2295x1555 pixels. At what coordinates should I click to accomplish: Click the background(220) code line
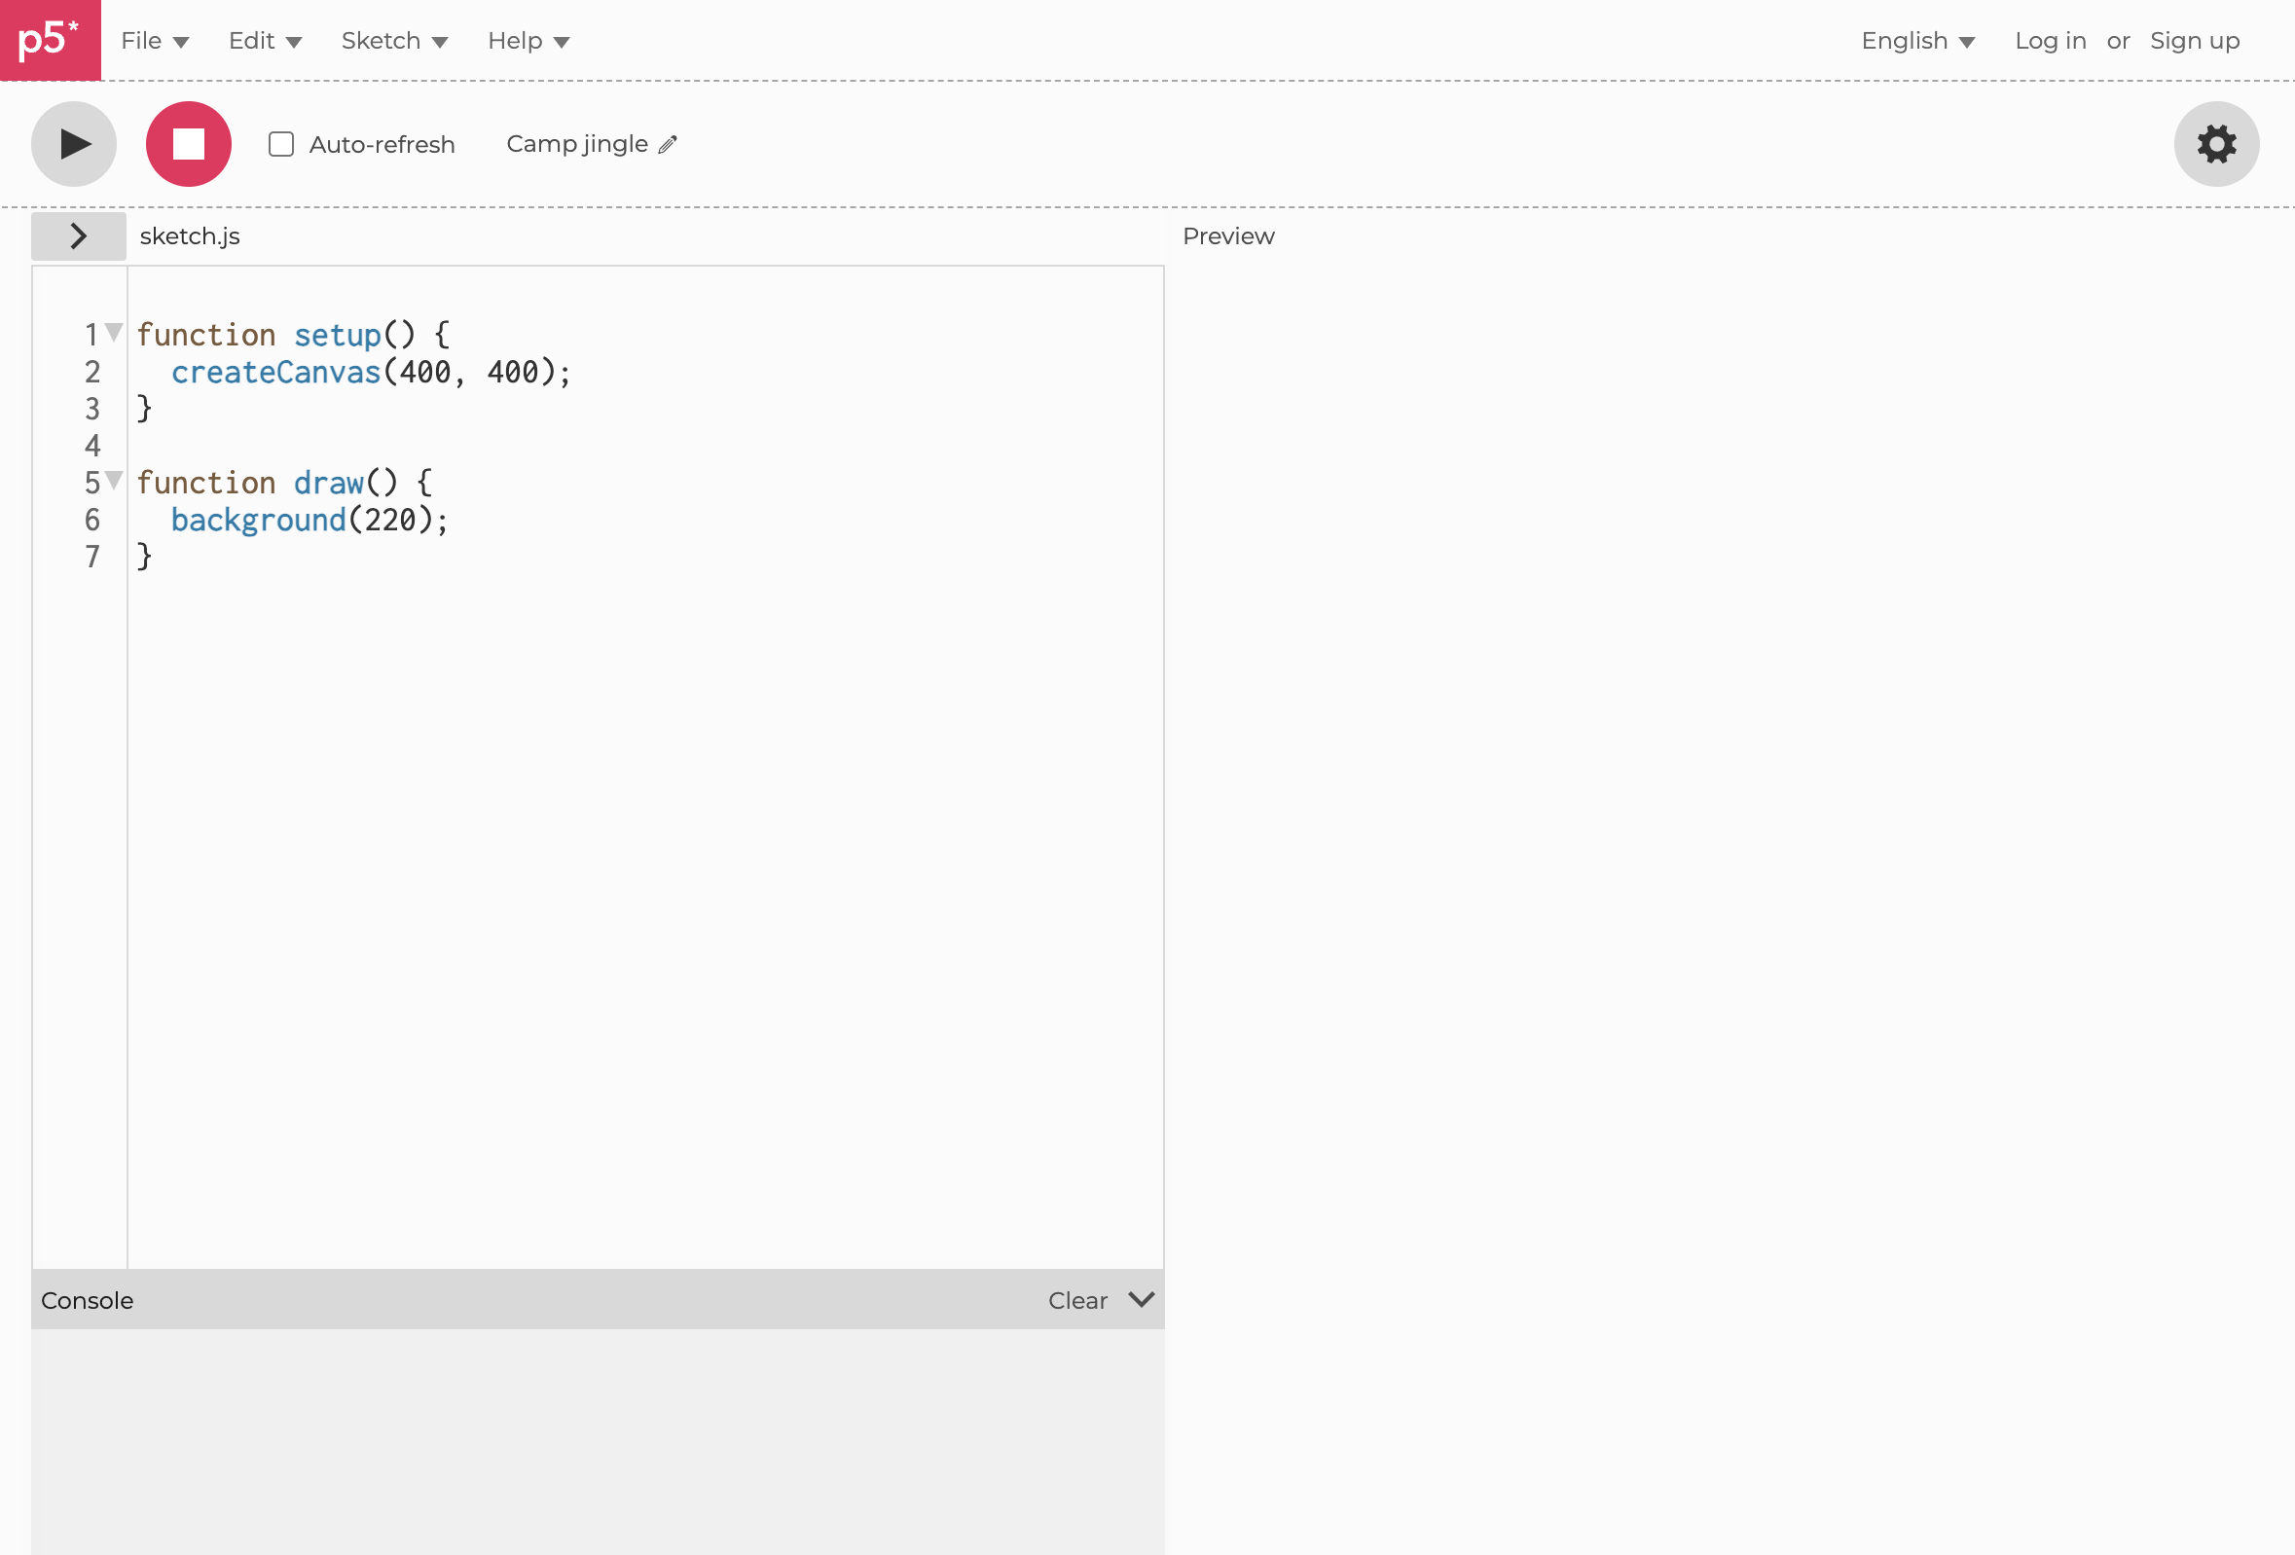coord(310,520)
